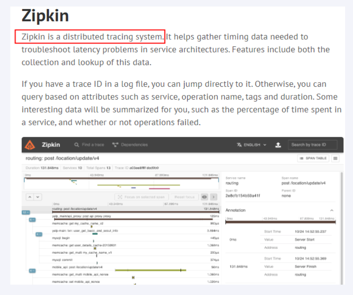Click the Parent ID value none
This screenshot has width=353, height=295.
pyautogui.click(x=286, y=196)
